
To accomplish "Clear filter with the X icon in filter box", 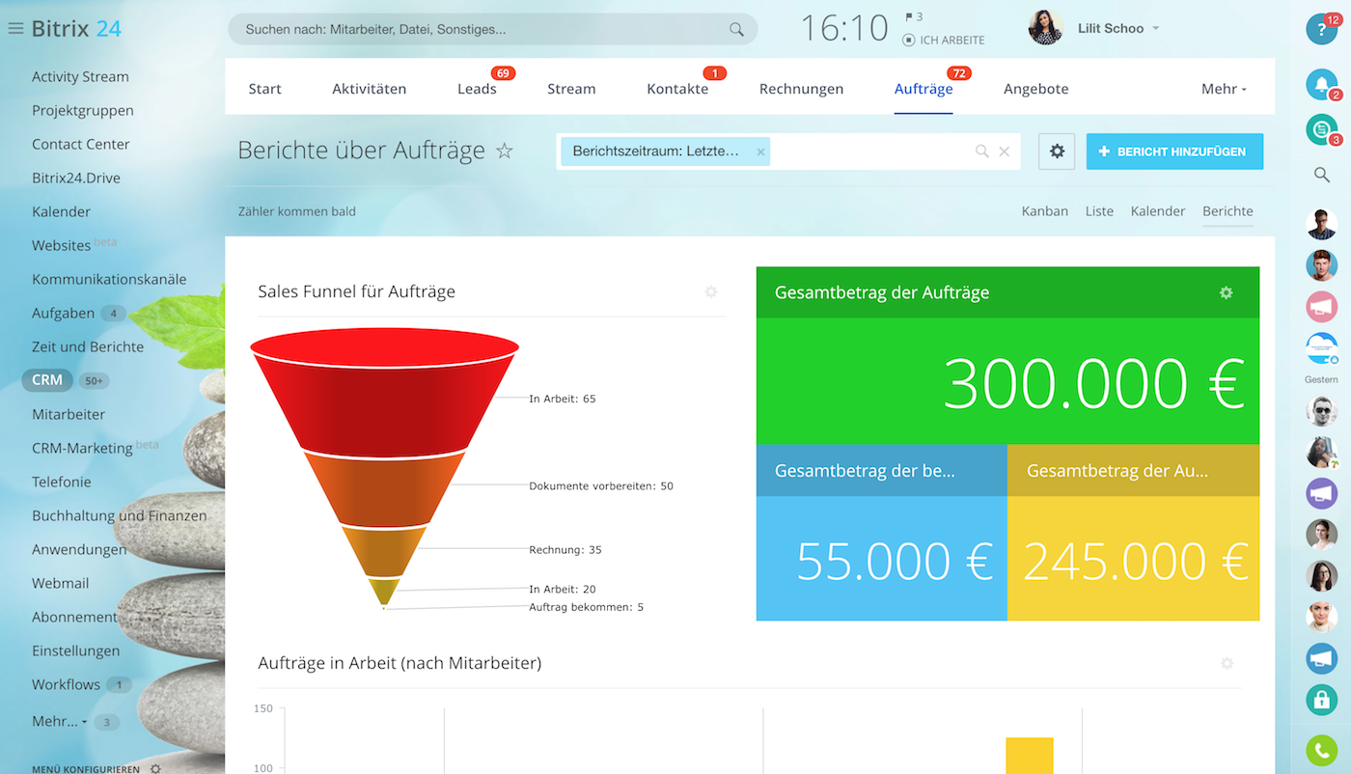I will click(1004, 152).
